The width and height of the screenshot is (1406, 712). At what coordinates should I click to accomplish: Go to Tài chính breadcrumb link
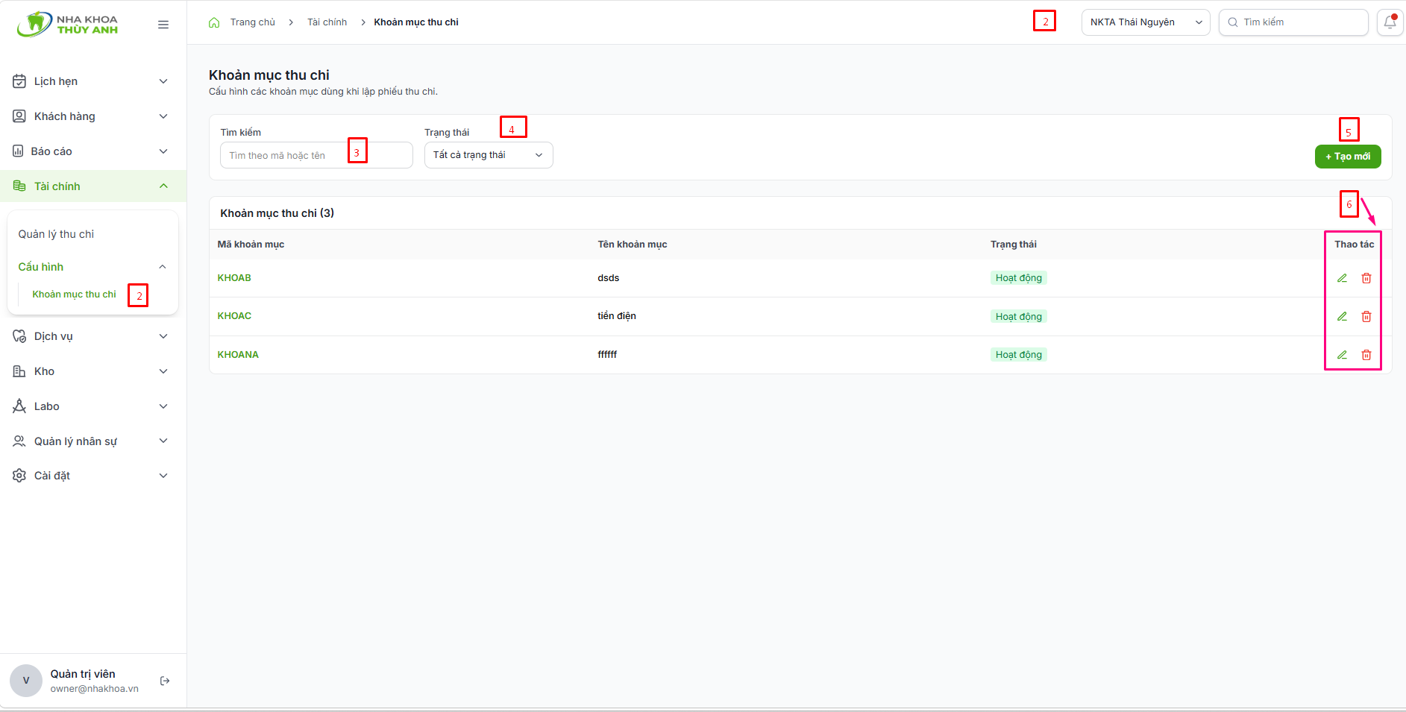pyautogui.click(x=327, y=22)
